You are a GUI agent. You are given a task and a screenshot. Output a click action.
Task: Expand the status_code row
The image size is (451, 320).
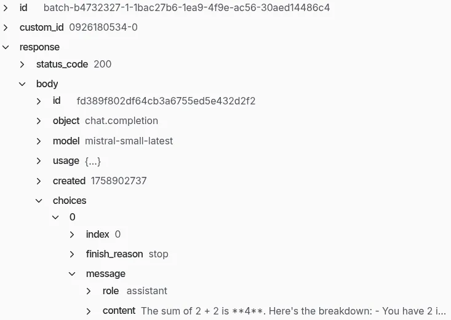coord(23,64)
